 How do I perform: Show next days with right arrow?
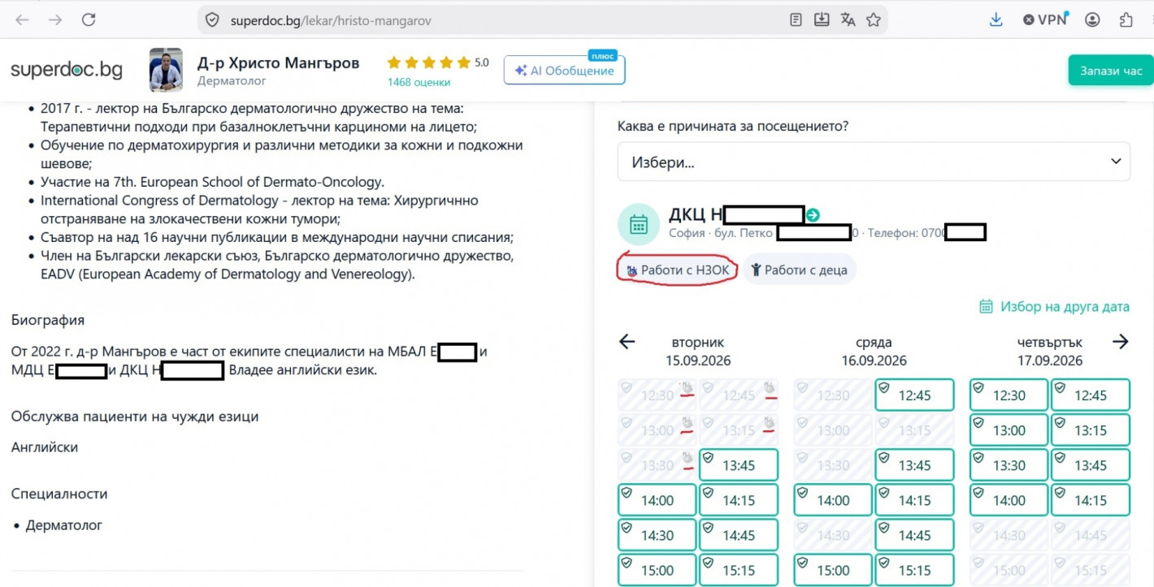pyautogui.click(x=1121, y=342)
